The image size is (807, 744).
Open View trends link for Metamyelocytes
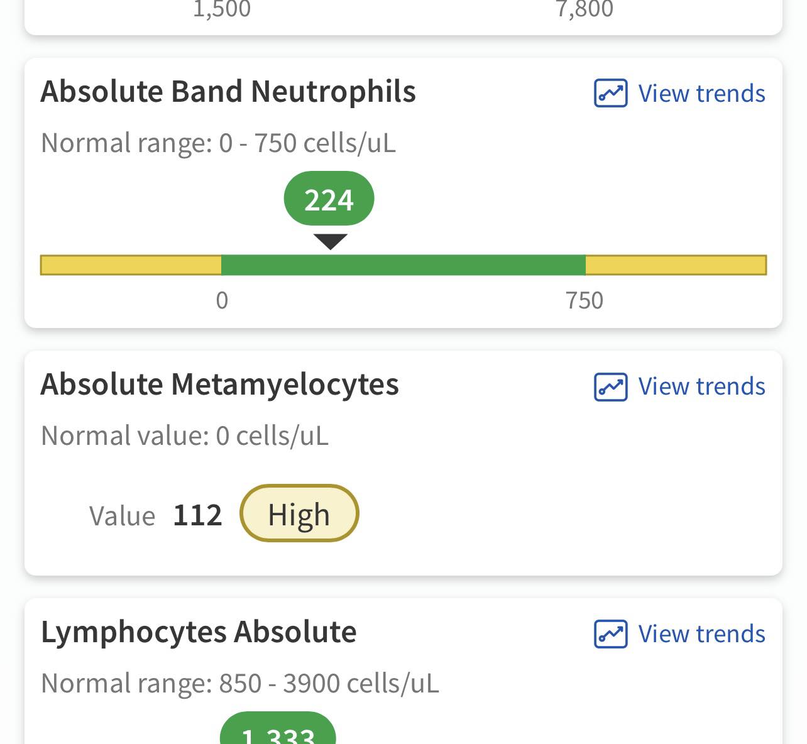701,386
